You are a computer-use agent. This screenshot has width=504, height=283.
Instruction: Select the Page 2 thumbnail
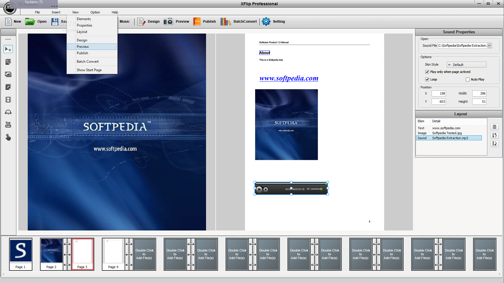tap(52, 254)
